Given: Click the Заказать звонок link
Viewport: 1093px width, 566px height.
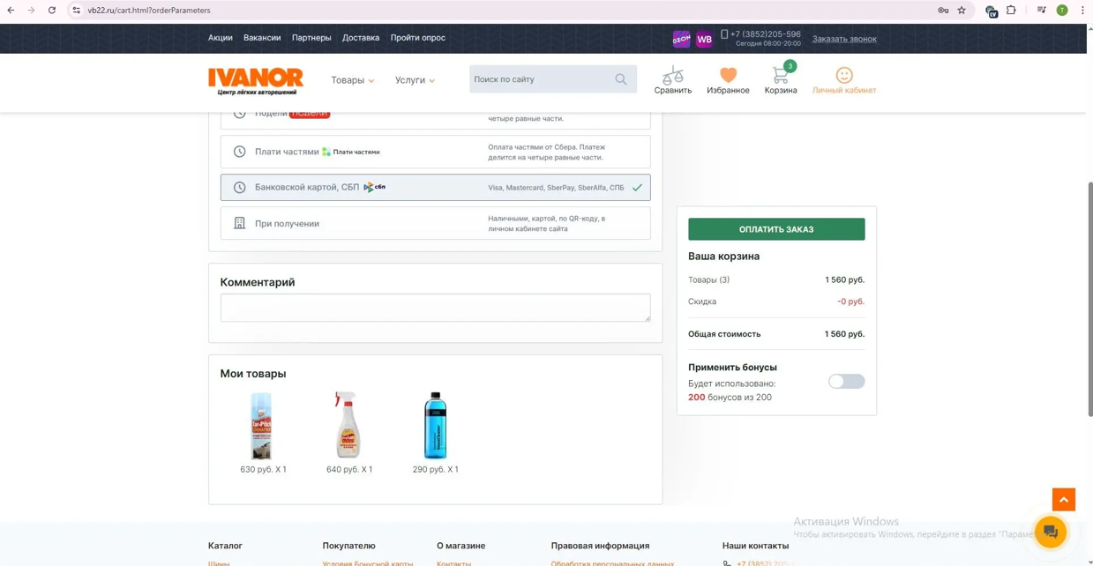Looking at the screenshot, I should tap(844, 39).
